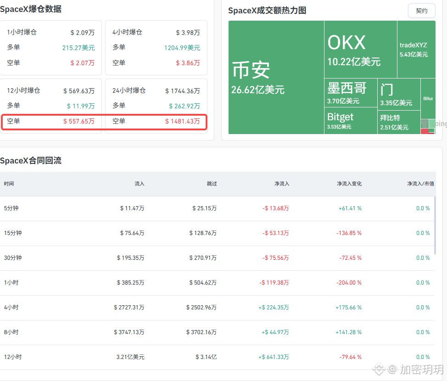Sort by the 流入 column header
Image resolution: width=447 pixels, height=381 pixels.
[140, 184]
